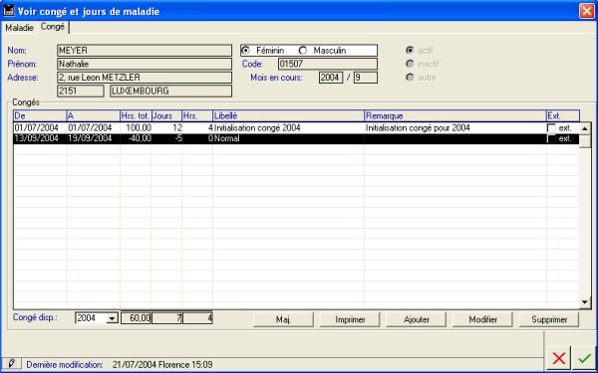Close the window with the title bar X
This screenshot has height=373, width=598.
click(x=587, y=11)
